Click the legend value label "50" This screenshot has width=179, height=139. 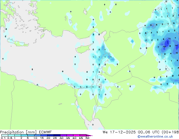click(x=87, y=138)
